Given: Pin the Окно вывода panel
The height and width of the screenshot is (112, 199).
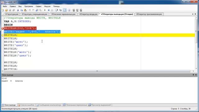Looking at the screenshot, I should point(193,75).
